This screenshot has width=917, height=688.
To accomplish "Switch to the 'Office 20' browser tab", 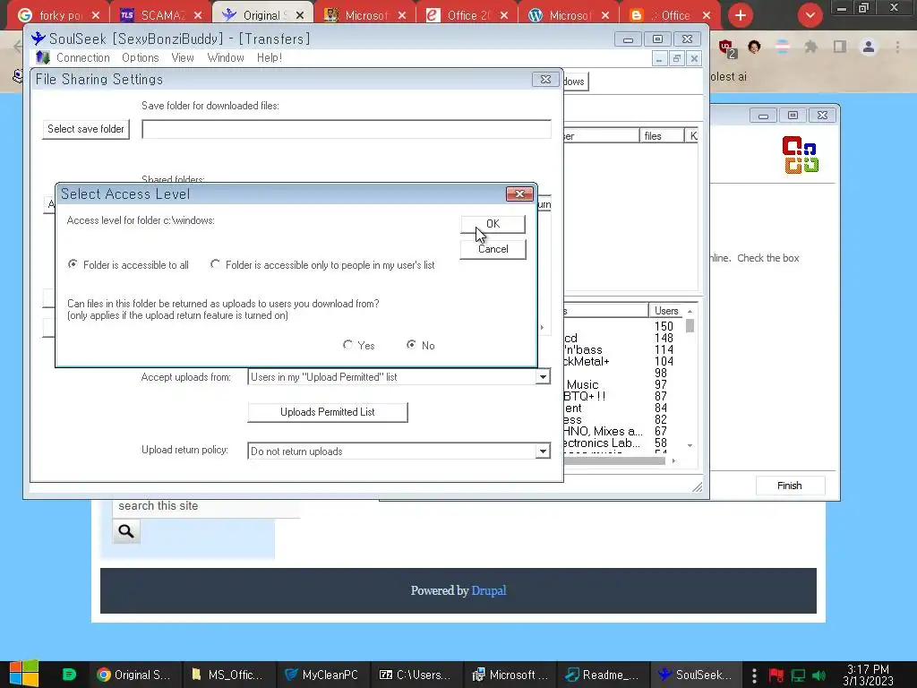I will (466, 15).
